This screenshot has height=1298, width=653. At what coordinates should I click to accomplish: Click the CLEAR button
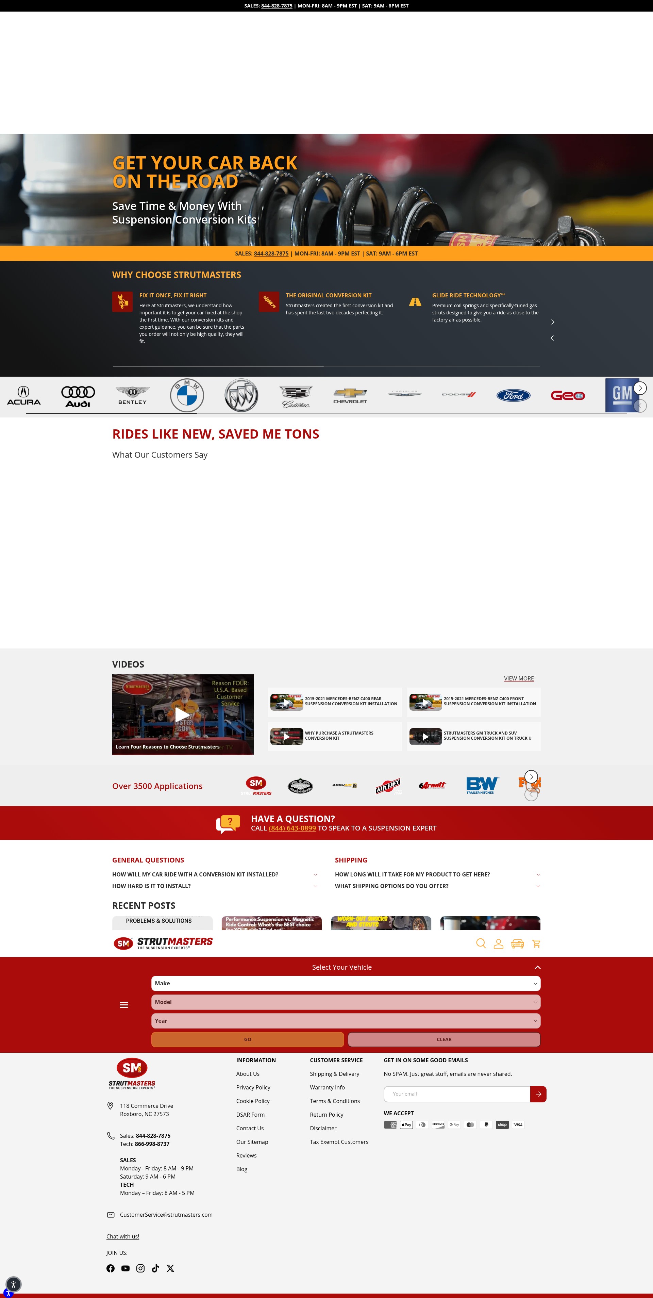tap(444, 1039)
